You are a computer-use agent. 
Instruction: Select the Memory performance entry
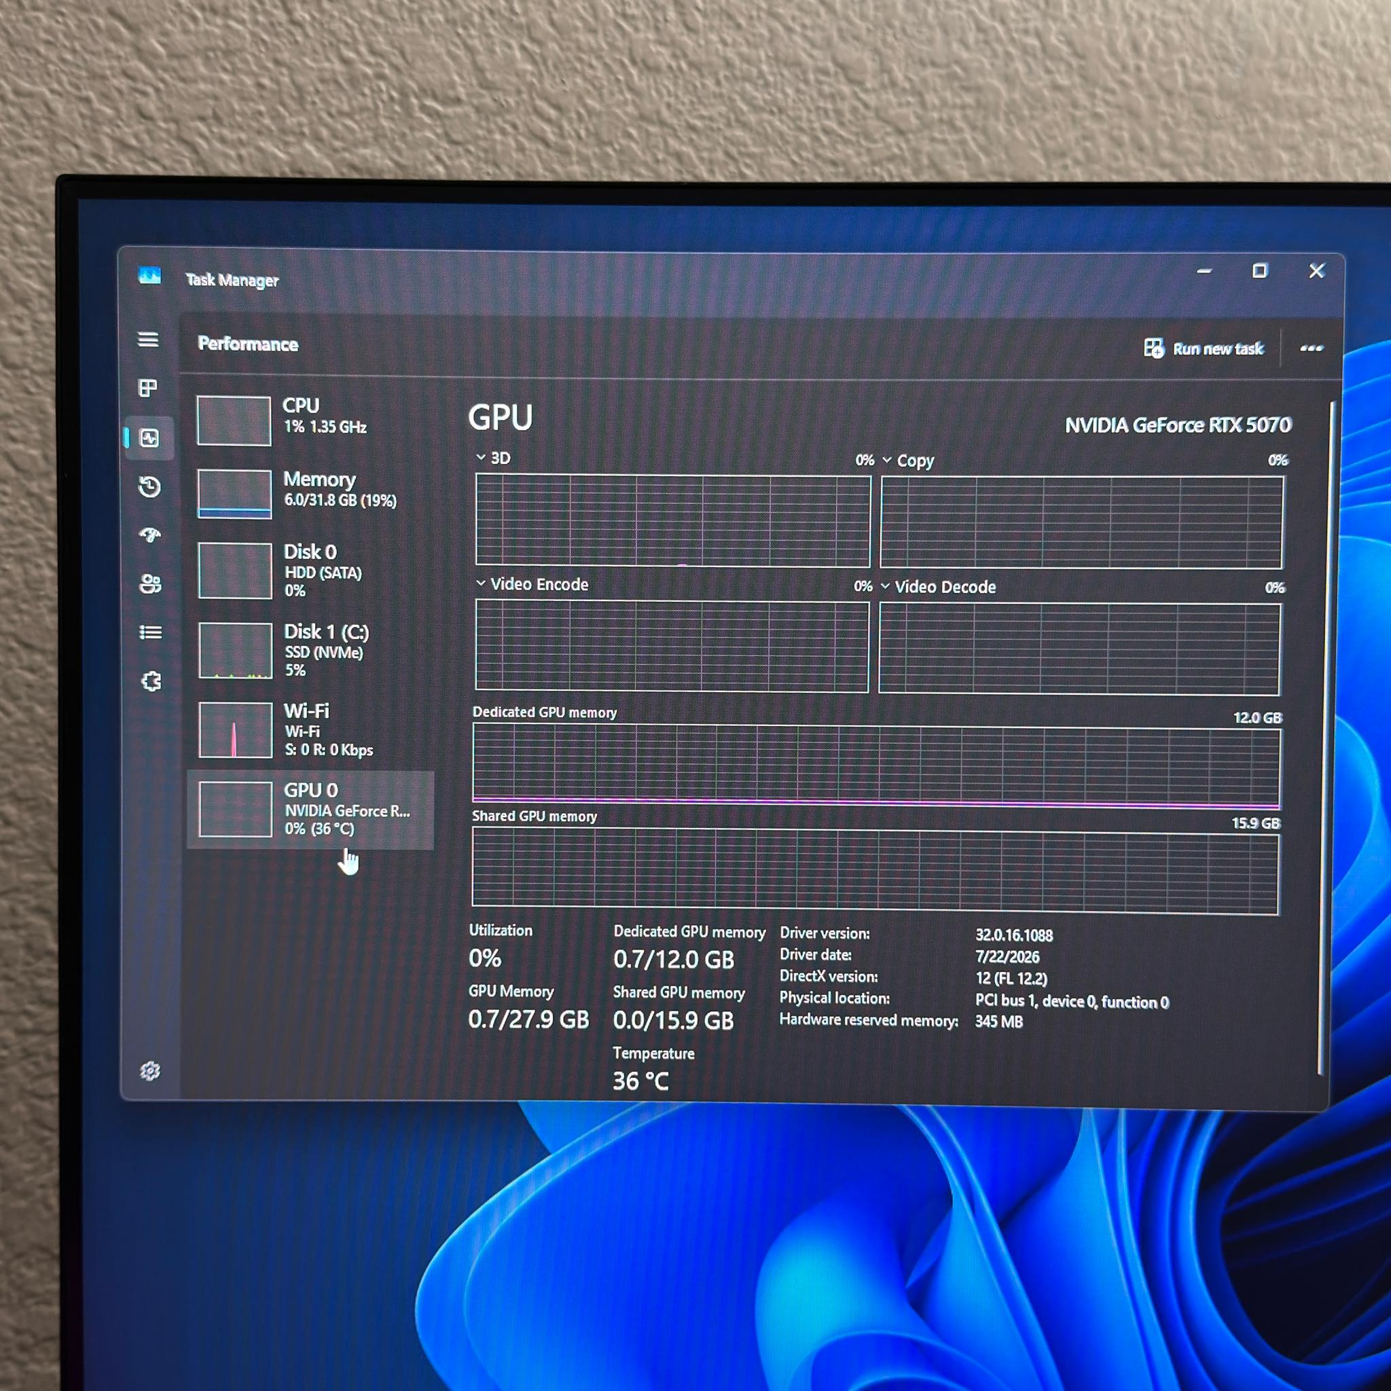pyautogui.click(x=311, y=493)
